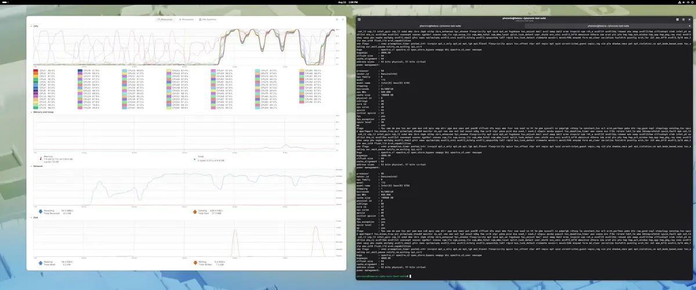Change the CPU1 graph color swatch
The image size is (696, 290).
click(x=35, y=71)
